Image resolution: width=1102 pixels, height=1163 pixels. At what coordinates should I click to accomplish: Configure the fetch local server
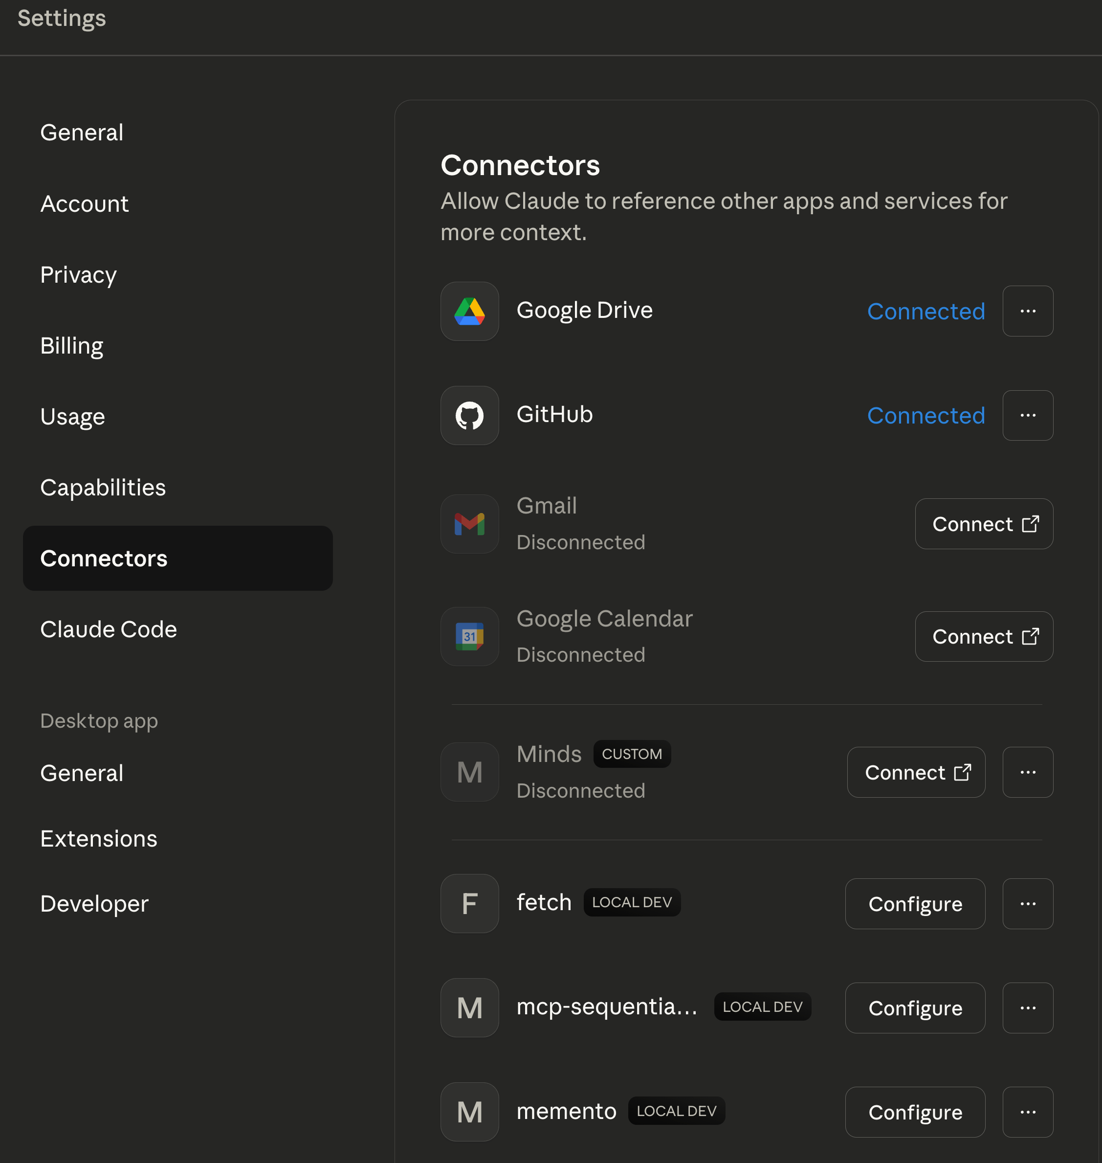coord(915,903)
